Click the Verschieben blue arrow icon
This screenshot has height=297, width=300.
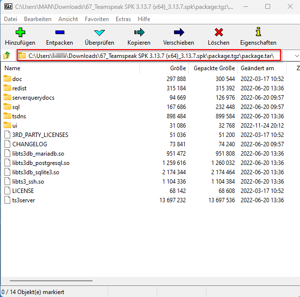click(178, 32)
